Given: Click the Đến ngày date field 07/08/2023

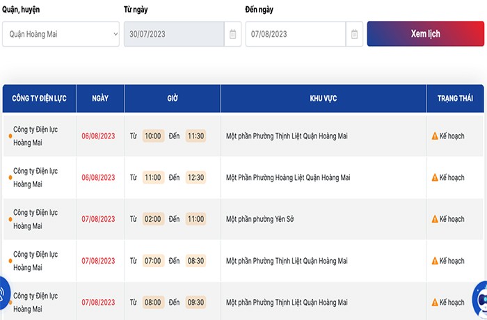Looking at the screenshot, I should (x=295, y=34).
